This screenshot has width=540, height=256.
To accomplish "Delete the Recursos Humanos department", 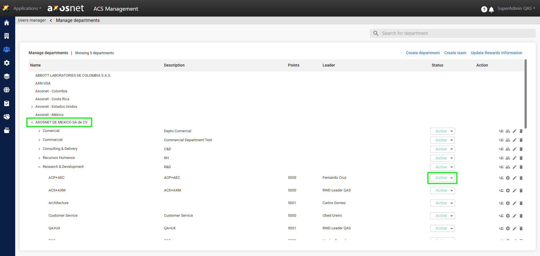I will pos(521,158).
